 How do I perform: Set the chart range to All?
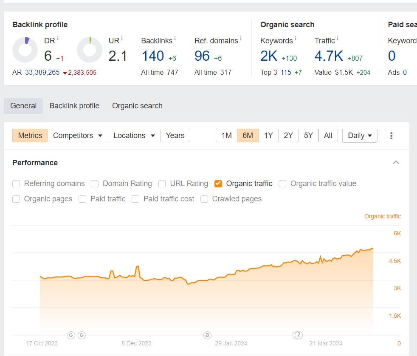(328, 136)
